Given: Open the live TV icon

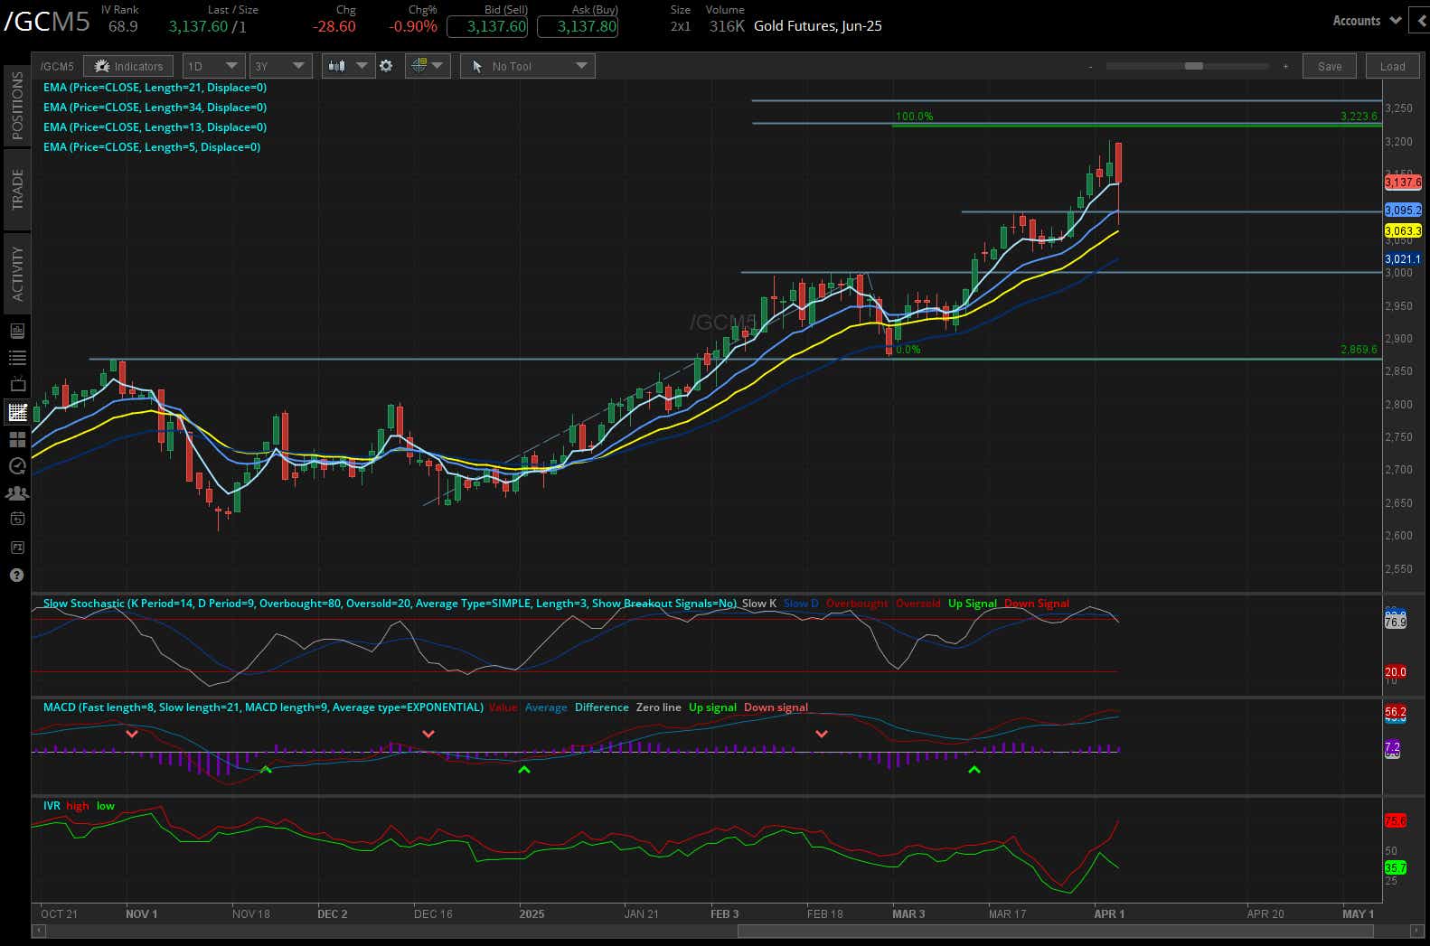Looking at the screenshot, I should coord(17,385).
